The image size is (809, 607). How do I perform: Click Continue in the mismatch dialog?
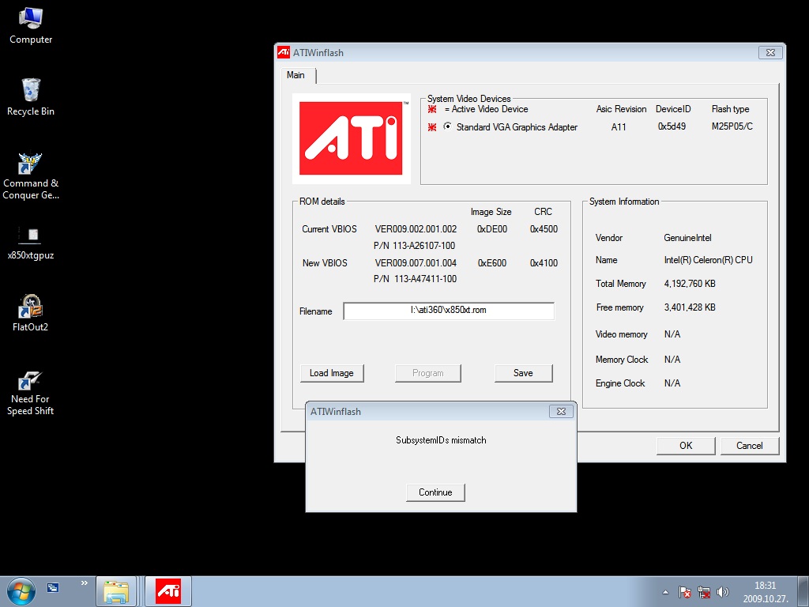click(x=435, y=492)
